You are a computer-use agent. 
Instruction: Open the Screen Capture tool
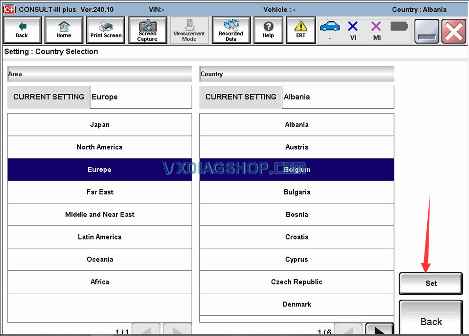tap(147, 30)
